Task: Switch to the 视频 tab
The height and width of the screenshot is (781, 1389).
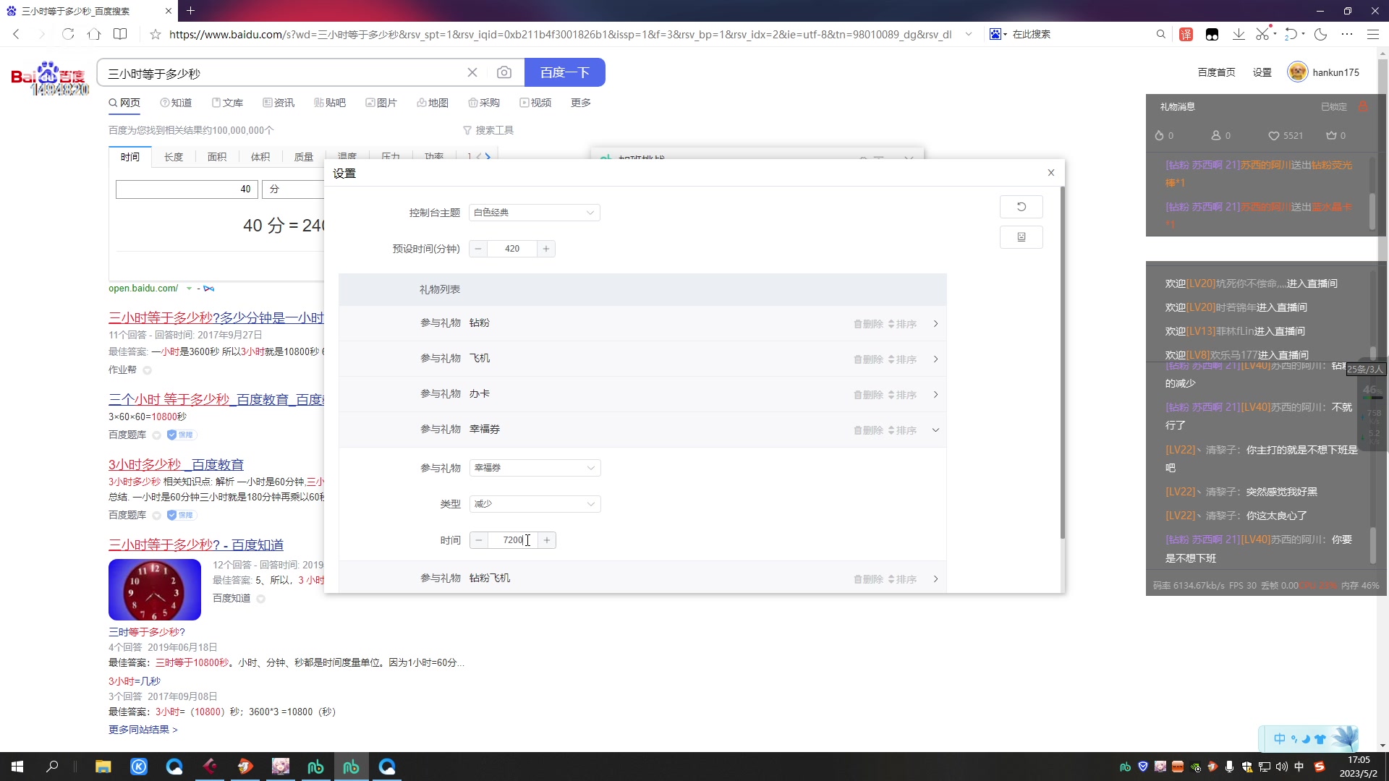Action: (x=535, y=103)
